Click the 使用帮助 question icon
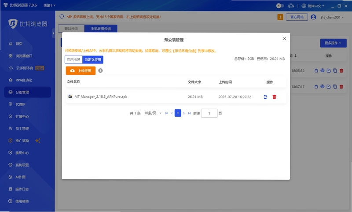The width and height of the screenshot is (352, 212). pyautogui.click(x=10, y=201)
